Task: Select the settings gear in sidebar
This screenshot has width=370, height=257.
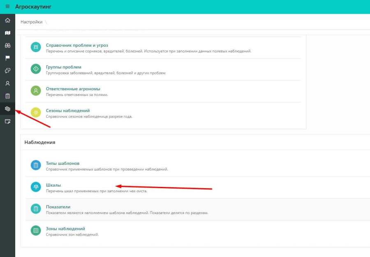Action: [x=7, y=109]
